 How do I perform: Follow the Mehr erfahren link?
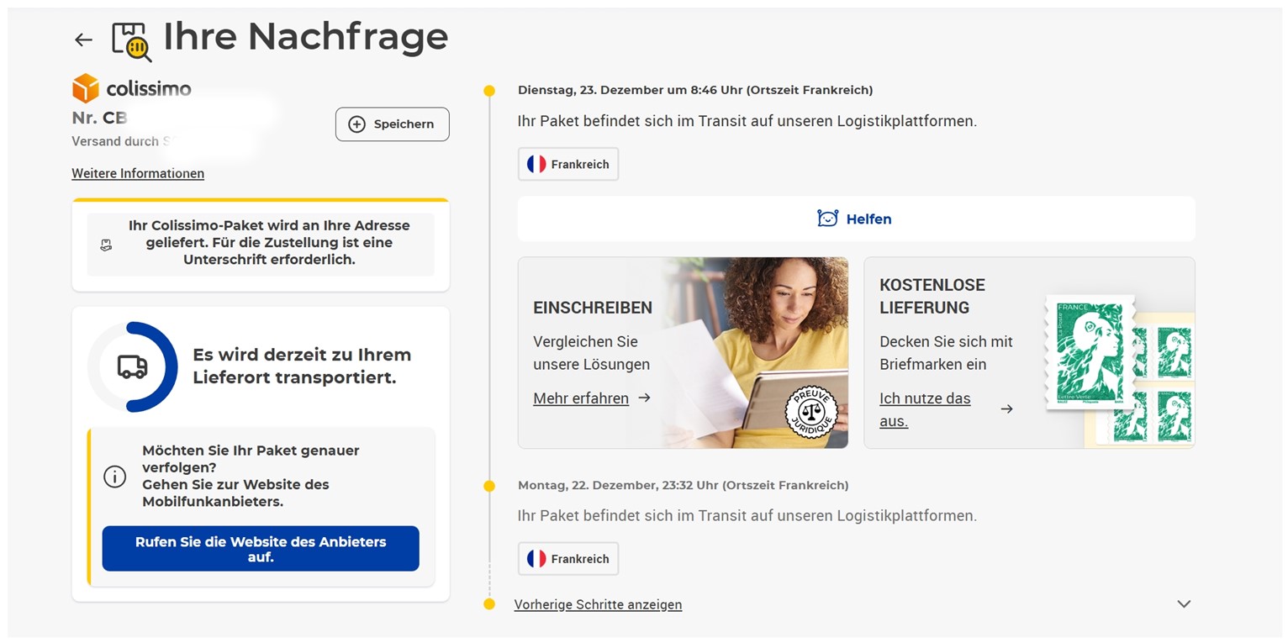click(581, 398)
